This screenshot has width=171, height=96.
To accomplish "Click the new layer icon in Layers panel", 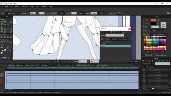I will click(x=143, y=61).
